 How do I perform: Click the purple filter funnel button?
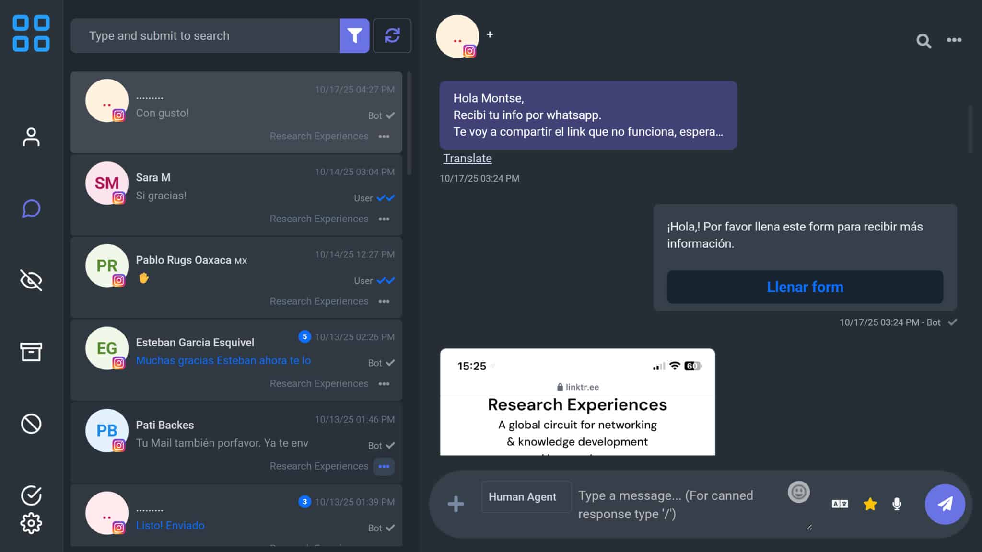pyautogui.click(x=354, y=35)
